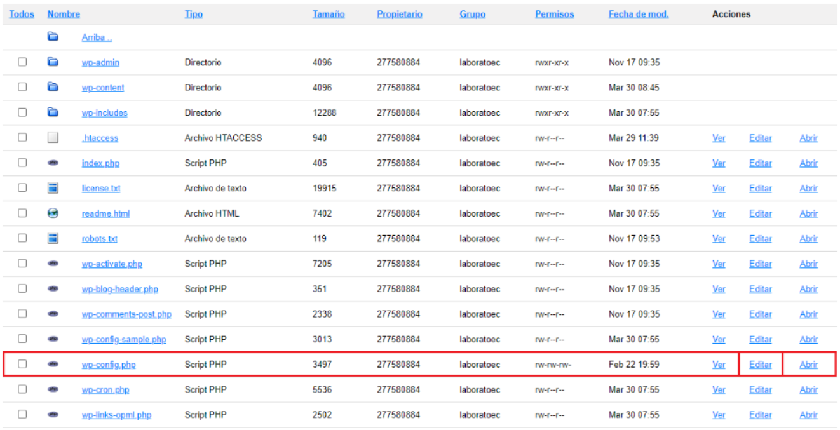Click the wp-content folder icon
This screenshot has width=840, height=430.
pyautogui.click(x=53, y=88)
